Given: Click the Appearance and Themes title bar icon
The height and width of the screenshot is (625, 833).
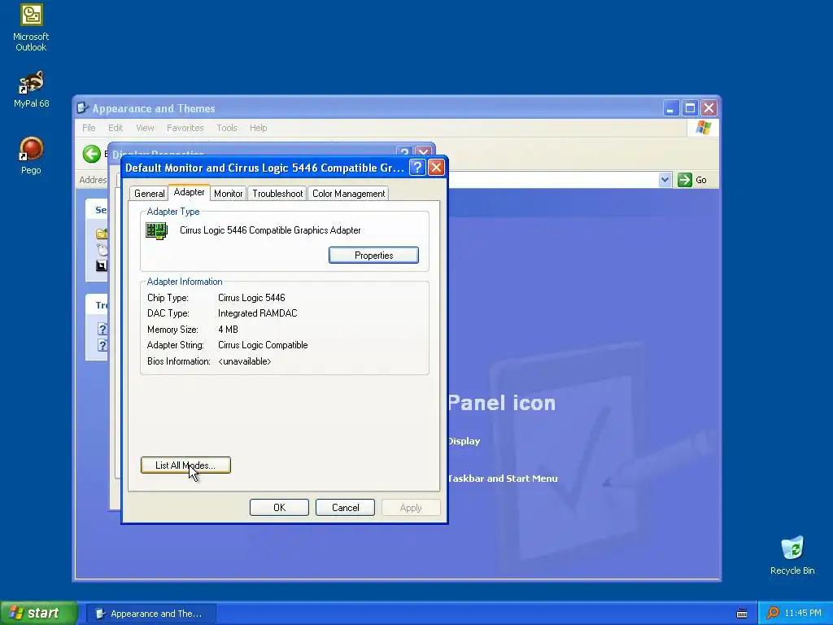Looking at the screenshot, I should [82, 108].
